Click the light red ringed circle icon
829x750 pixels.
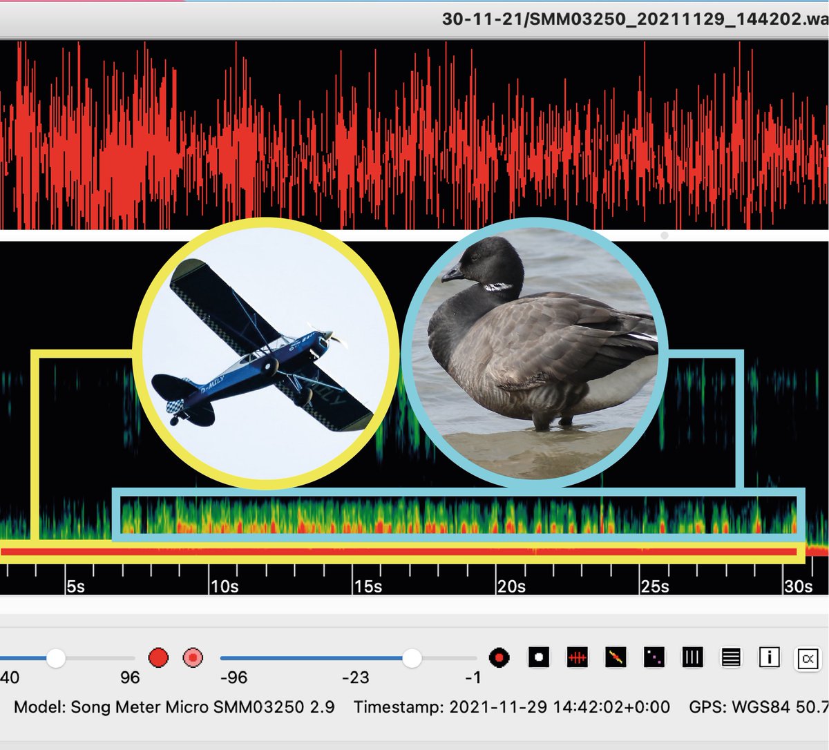193,657
